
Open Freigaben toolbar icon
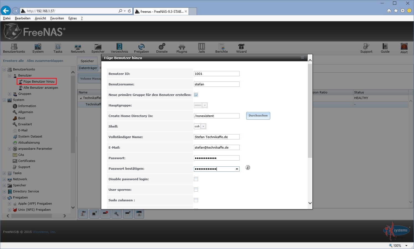coord(142,48)
